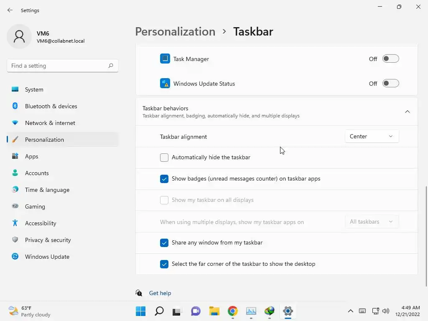Click the Settings gear on the taskbar
The height and width of the screenshot is (321, 428).
click(x=288, y=311)
